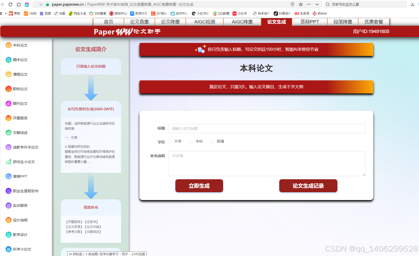The height and width of the screenshot is (256, 419).
Task: Choose the 本科 radio option
Action: click(x=191, y=141)
